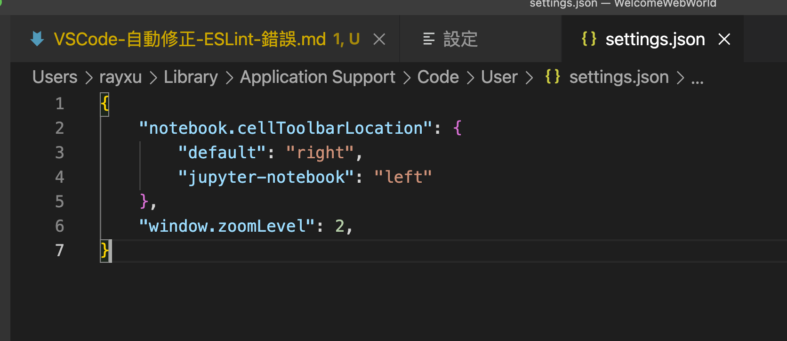Click the markdown file icon on first tab

point(37,39)
